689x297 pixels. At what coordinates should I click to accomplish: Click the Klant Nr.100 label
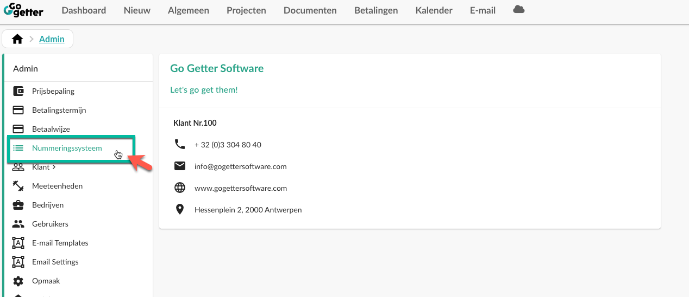coord(195,123)
